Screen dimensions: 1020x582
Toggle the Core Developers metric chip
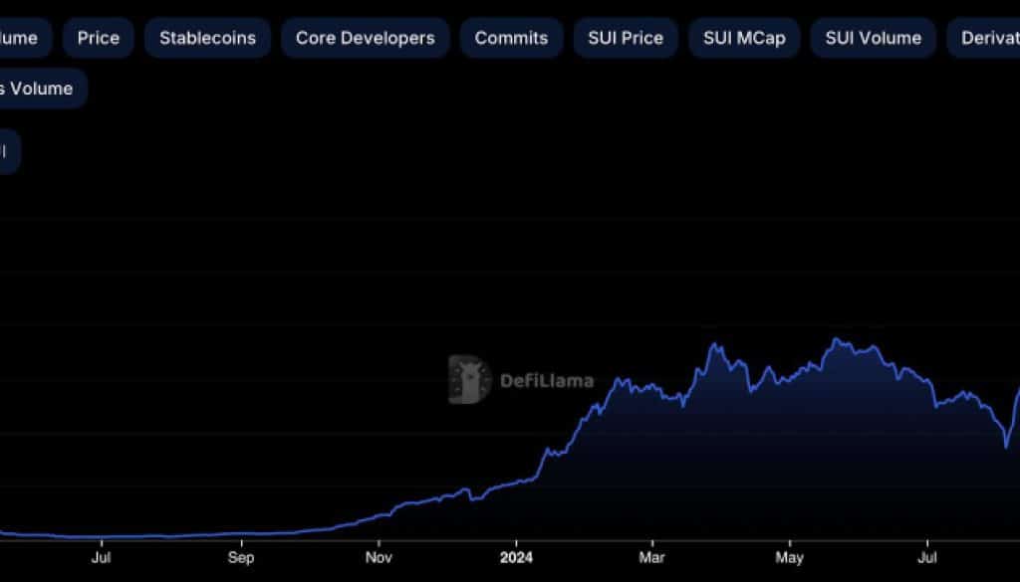pyautogui.click(x=365, y=38)
